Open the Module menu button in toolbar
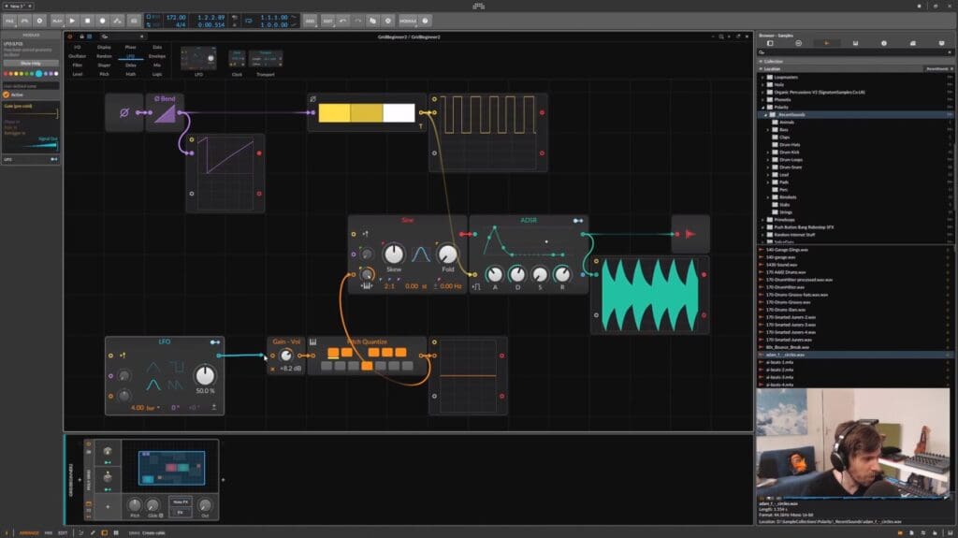 tap(408, 21)
